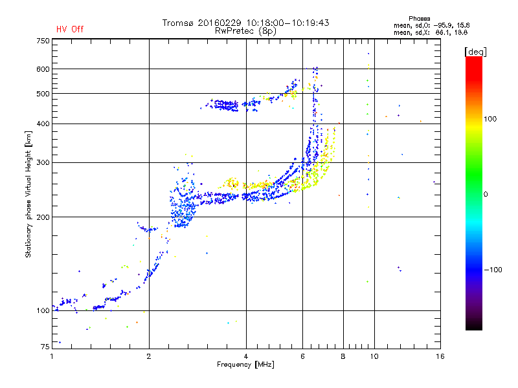Click the x-axis tick label "6"

(x=302, y=356)
